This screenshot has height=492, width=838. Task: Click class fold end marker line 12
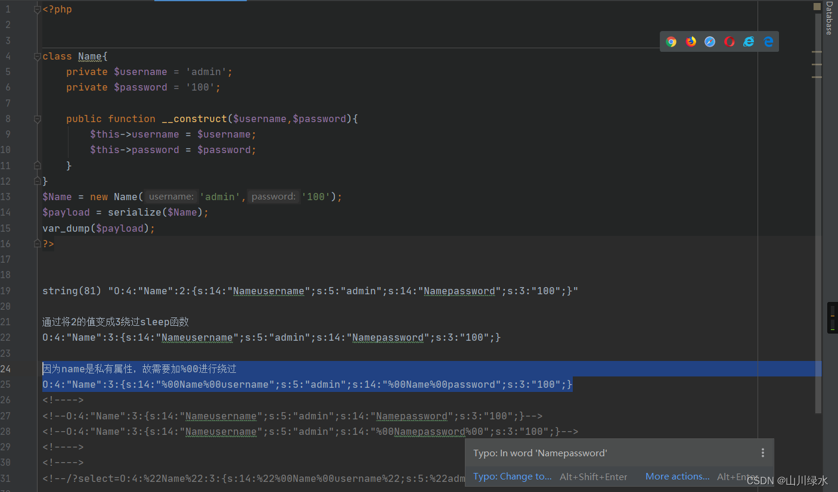[38, 181]
